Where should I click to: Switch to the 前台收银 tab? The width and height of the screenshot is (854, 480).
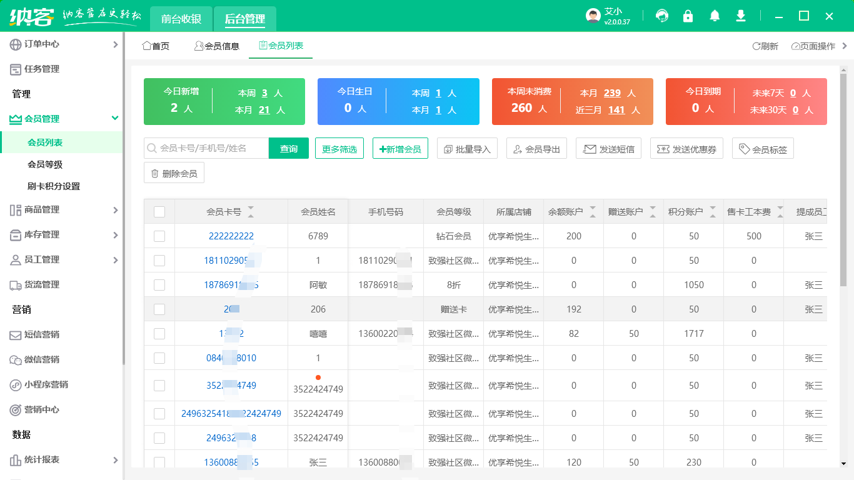point(181,19)
